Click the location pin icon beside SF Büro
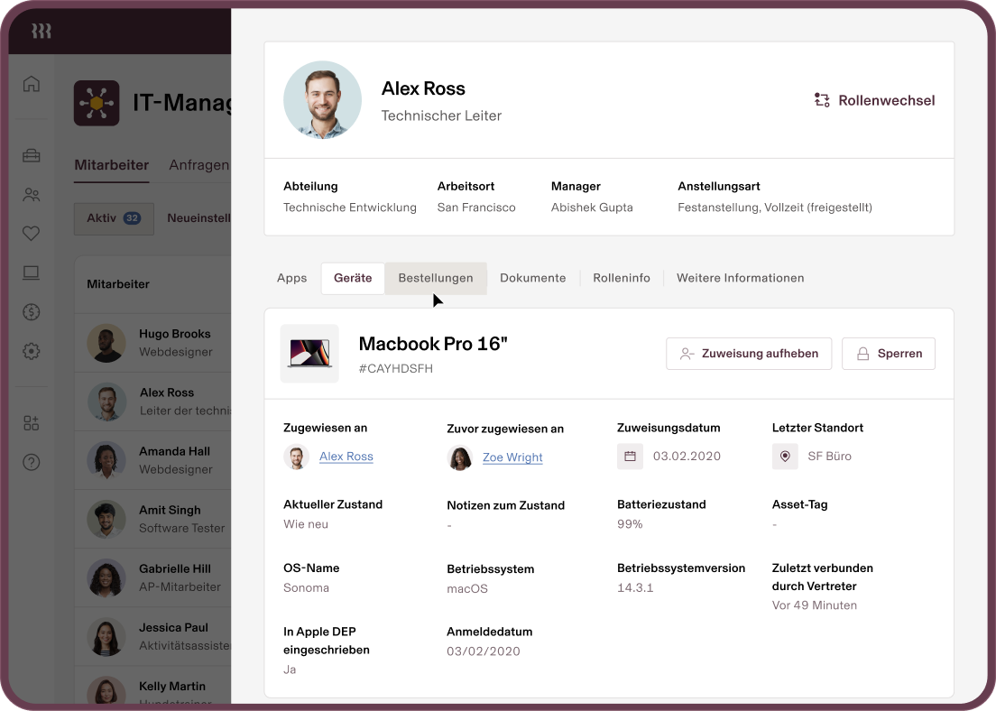 click(785, 457)
